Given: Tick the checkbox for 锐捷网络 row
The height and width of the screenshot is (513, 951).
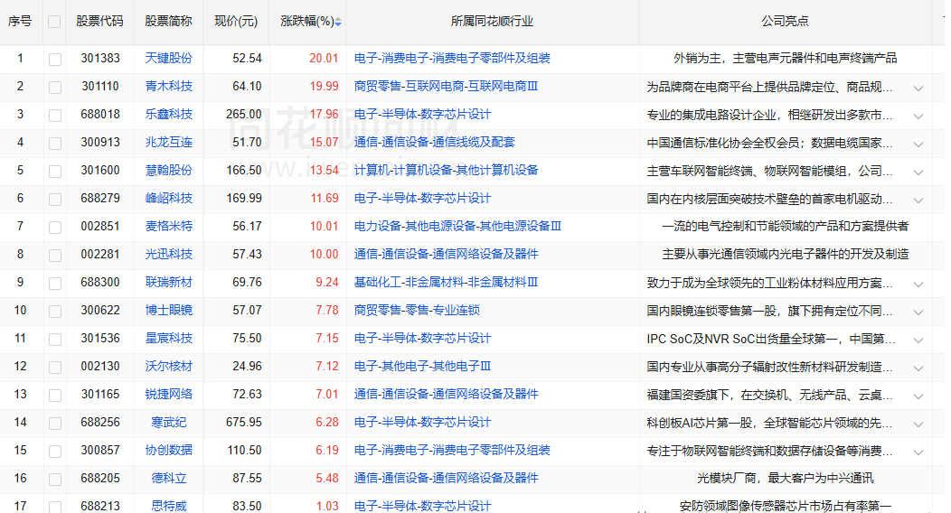Looking at the screenshot, I should pos(54,396).
